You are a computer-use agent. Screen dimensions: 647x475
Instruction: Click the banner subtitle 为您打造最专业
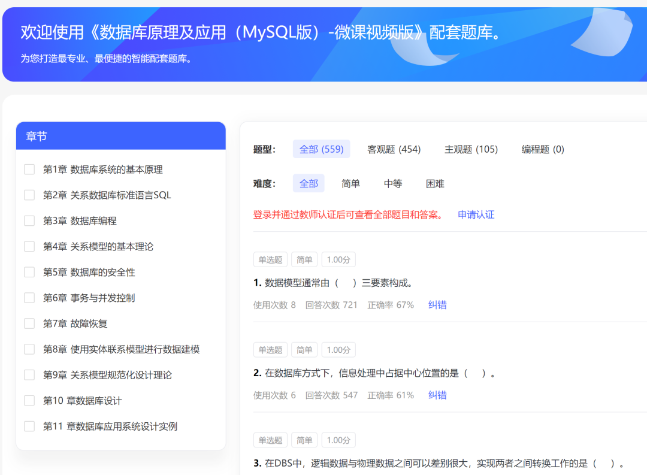click(107, 59)
